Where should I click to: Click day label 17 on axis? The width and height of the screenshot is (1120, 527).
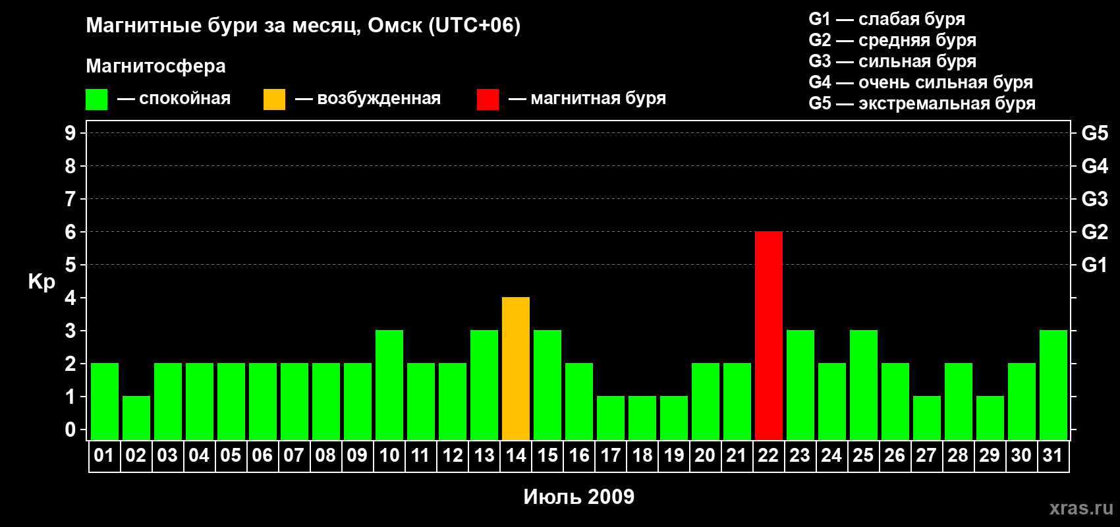click(x=611, y=456)
